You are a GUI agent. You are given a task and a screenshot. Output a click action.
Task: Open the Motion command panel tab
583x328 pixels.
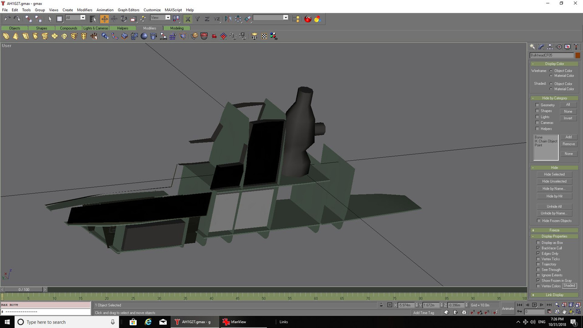pos(559,47)
